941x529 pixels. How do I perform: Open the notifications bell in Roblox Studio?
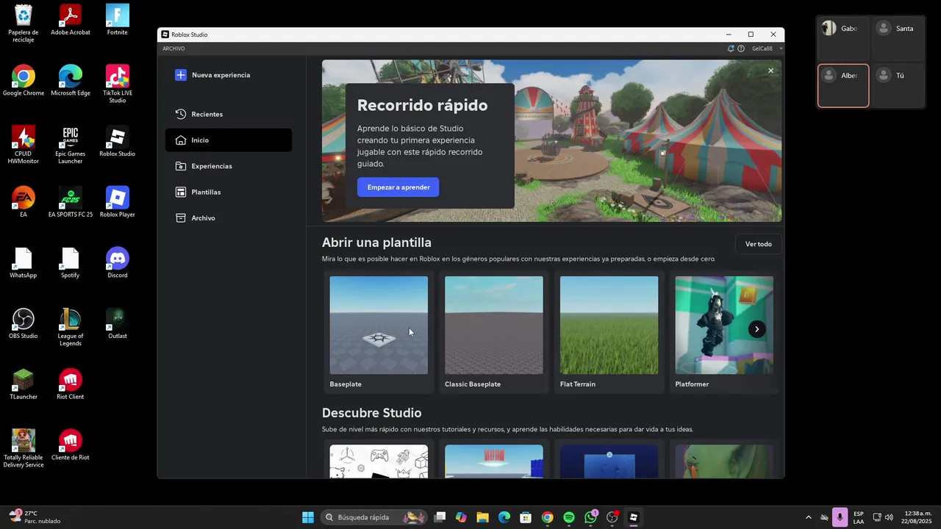click(731, 48)
